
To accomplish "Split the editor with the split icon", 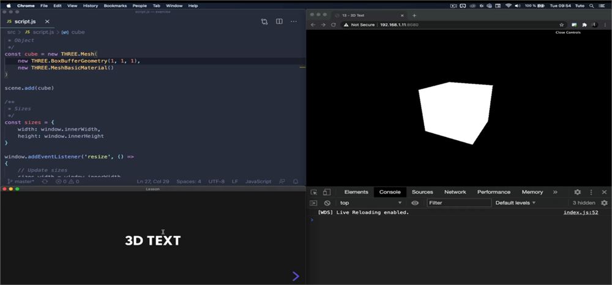I will click(279, 21).
